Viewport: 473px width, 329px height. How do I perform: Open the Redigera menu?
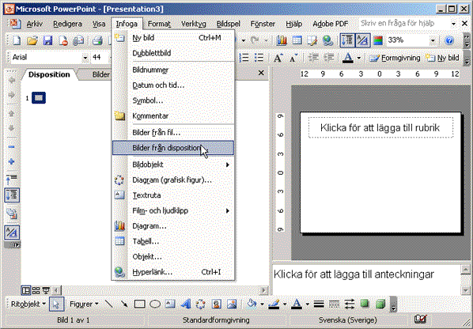(x=67, y=24)
